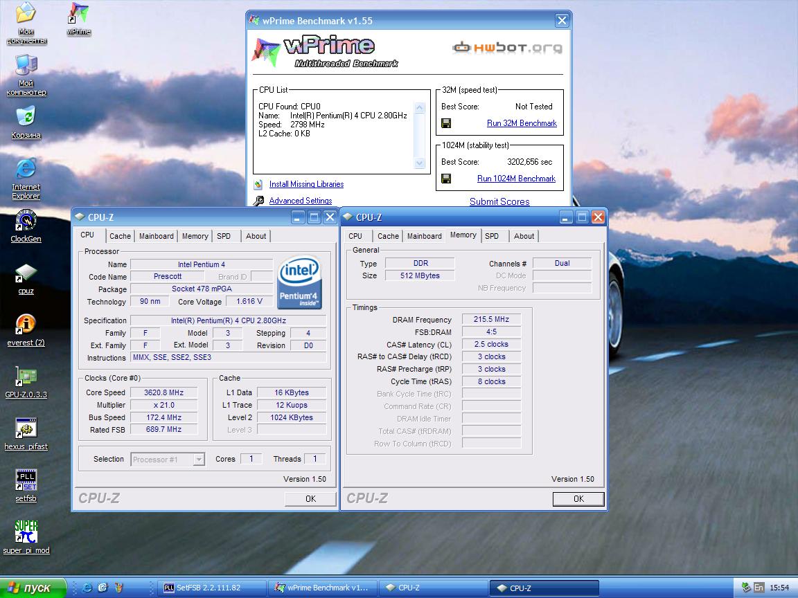Screen dimensions: 798x598
Task: Click the Multiplier x 21.0 value
Action: tap(163, 406)
